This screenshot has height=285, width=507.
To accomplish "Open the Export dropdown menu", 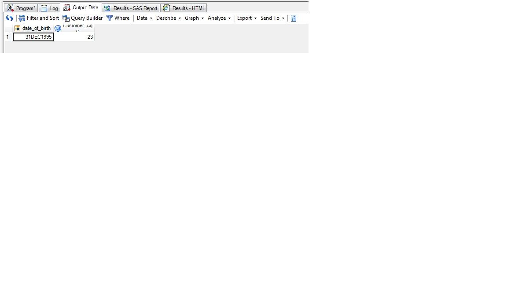I will pos(245,18).
